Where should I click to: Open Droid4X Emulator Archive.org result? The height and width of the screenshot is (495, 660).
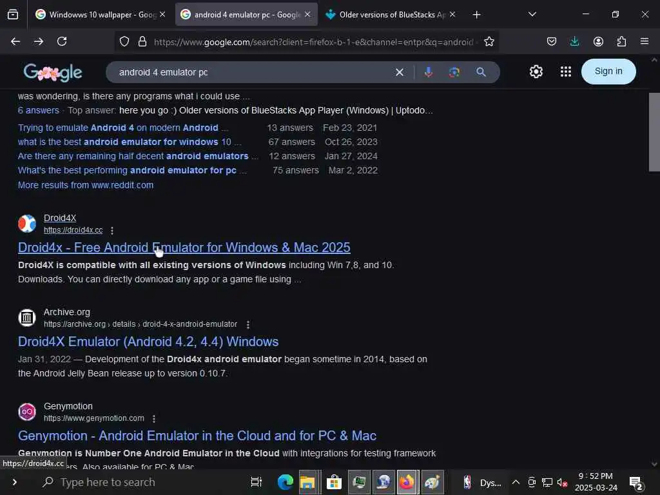[x=148, y=342]
